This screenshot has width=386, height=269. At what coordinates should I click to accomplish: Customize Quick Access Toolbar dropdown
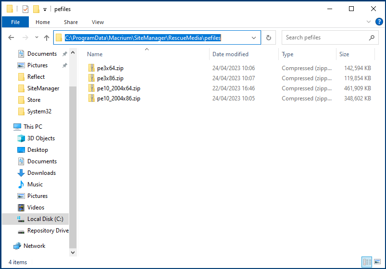click(45, 10)
